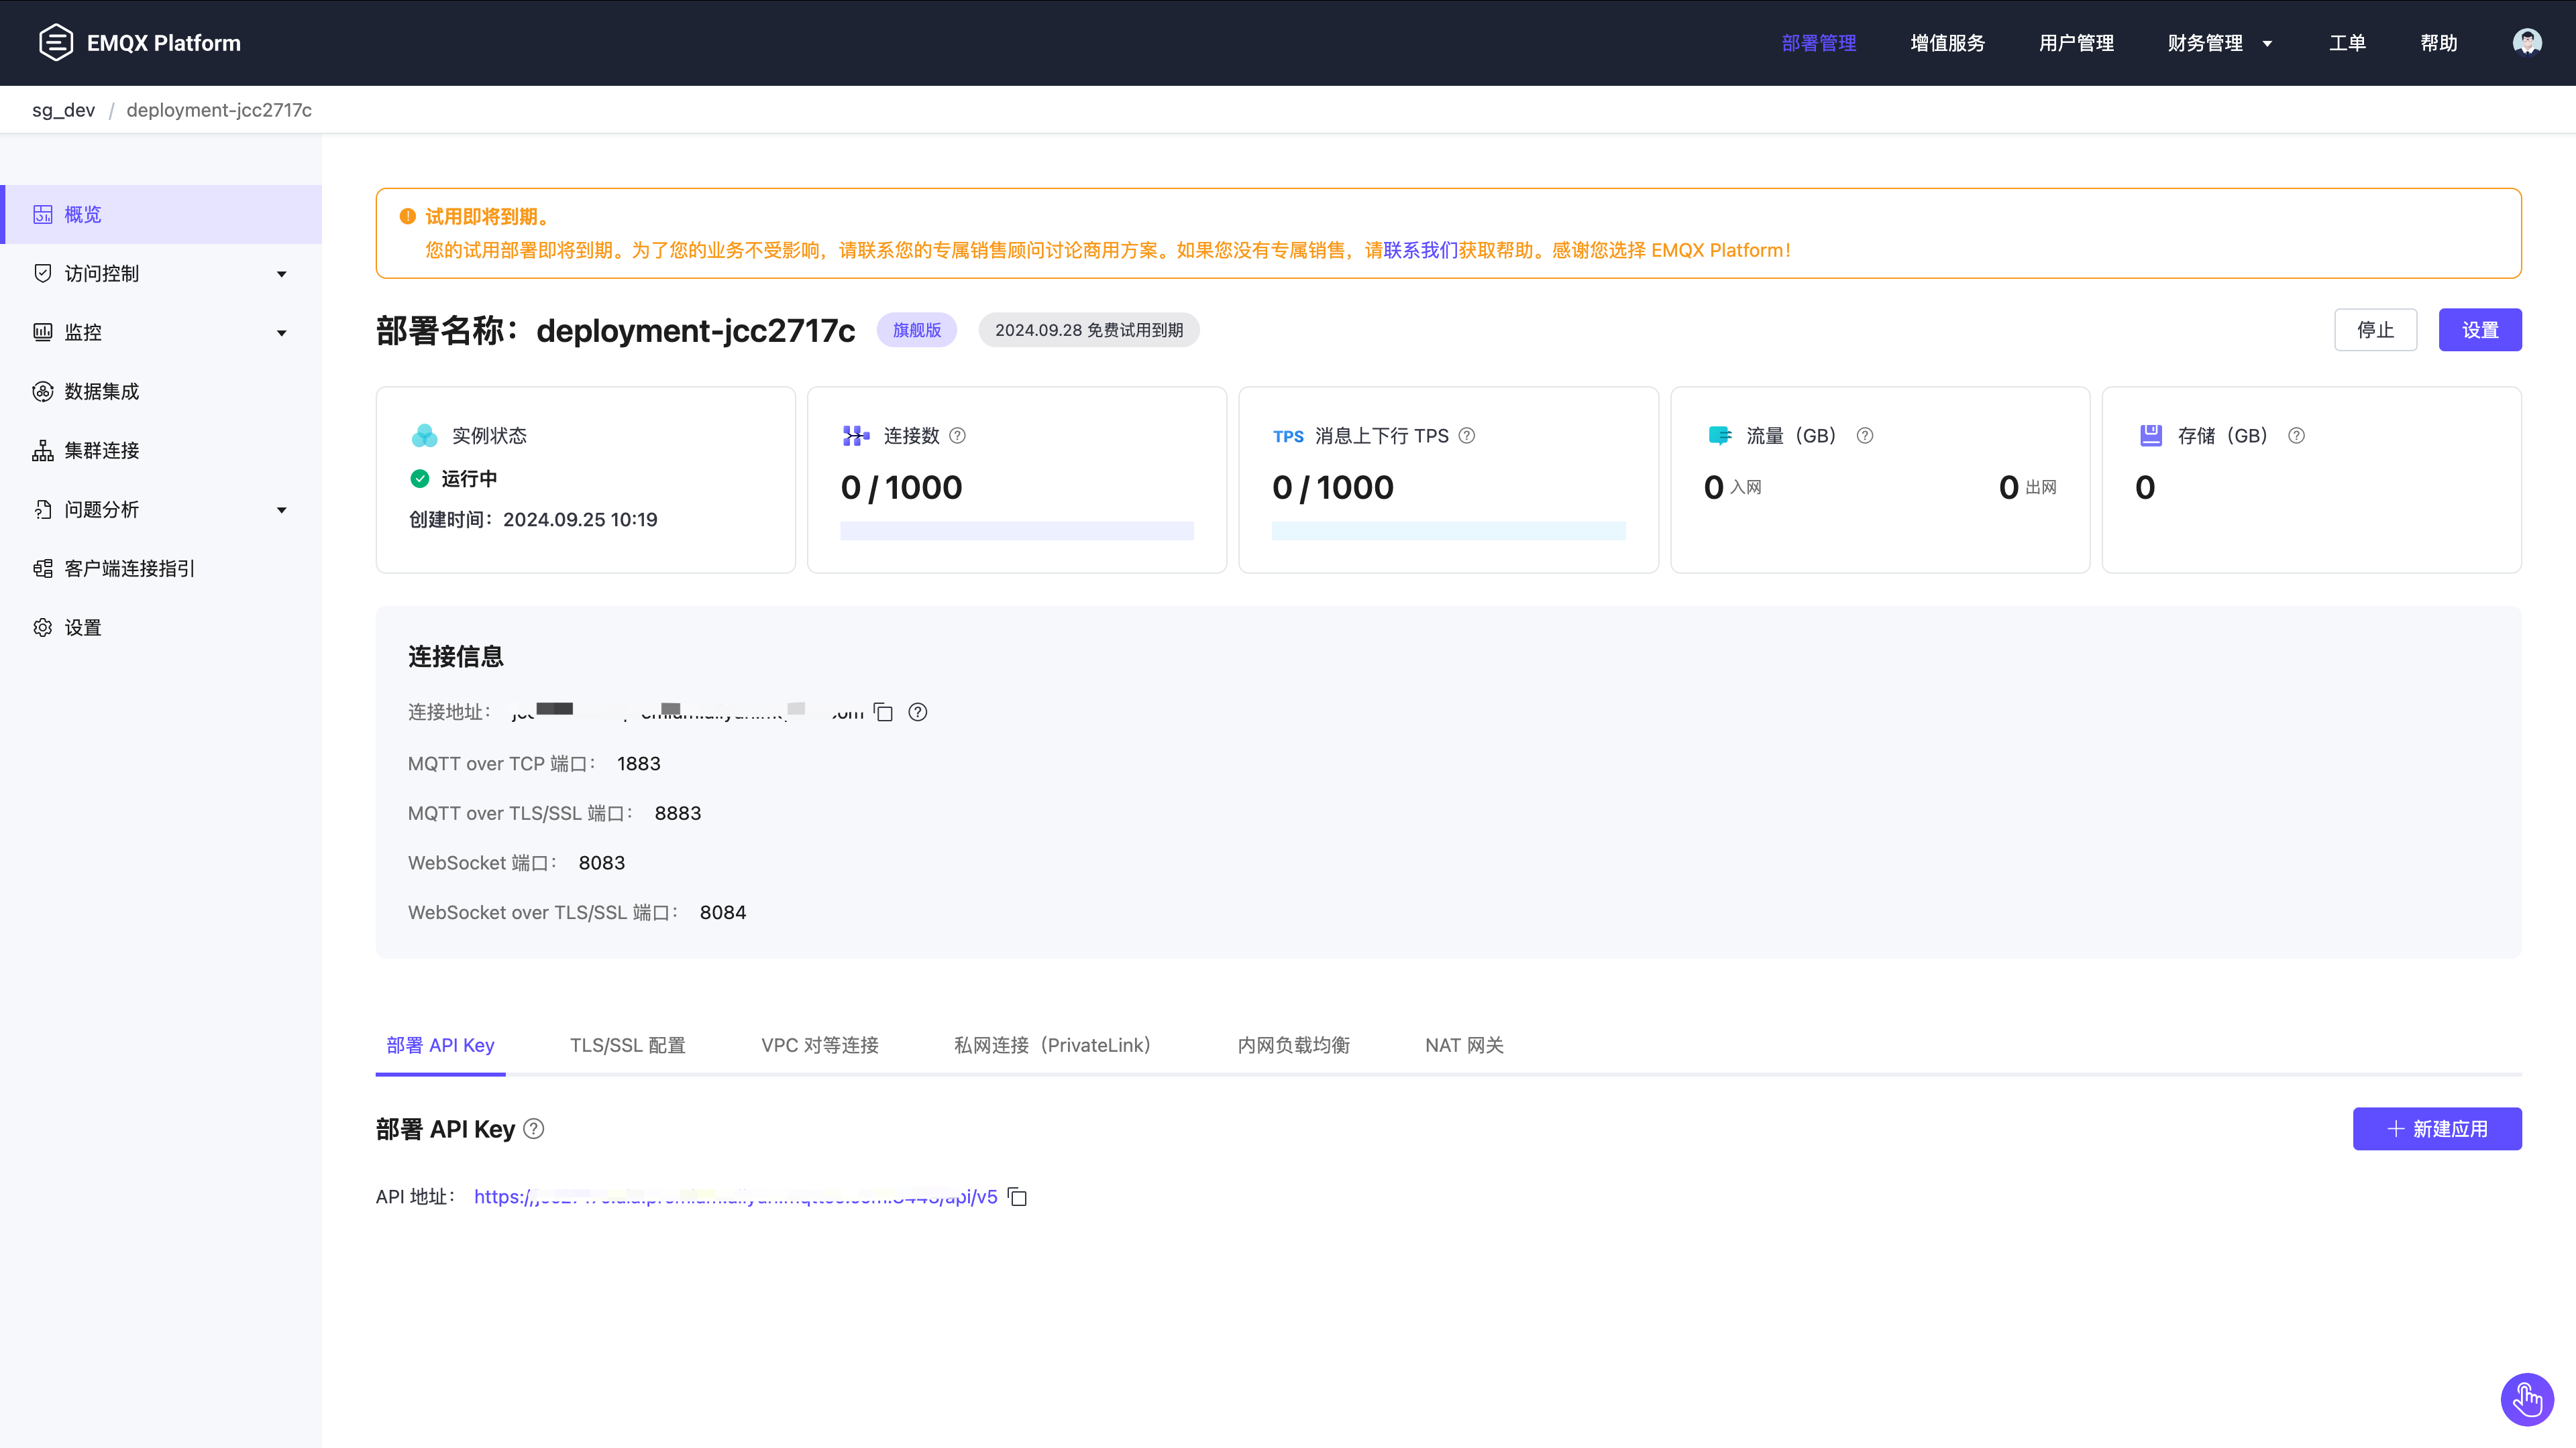
Task: Click the 联系我们 link in banner
Action: 1420,250
